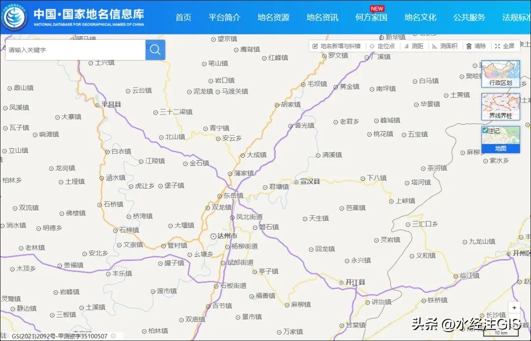Open the 何方家国 menu item
The height and width of the screenshot is (341, 531).
pyautogui.click(x=371, y=18)
